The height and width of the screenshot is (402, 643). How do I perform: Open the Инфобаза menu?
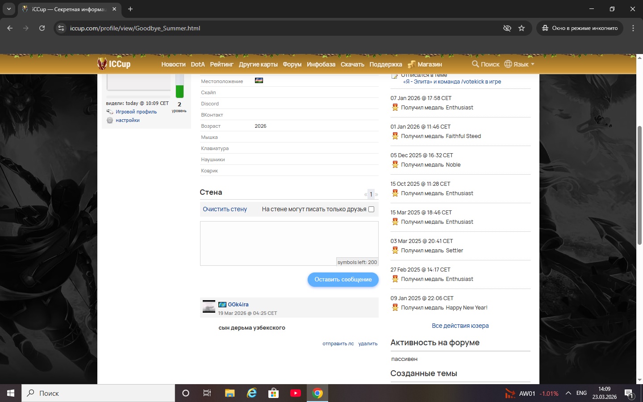tap(321, 64)
